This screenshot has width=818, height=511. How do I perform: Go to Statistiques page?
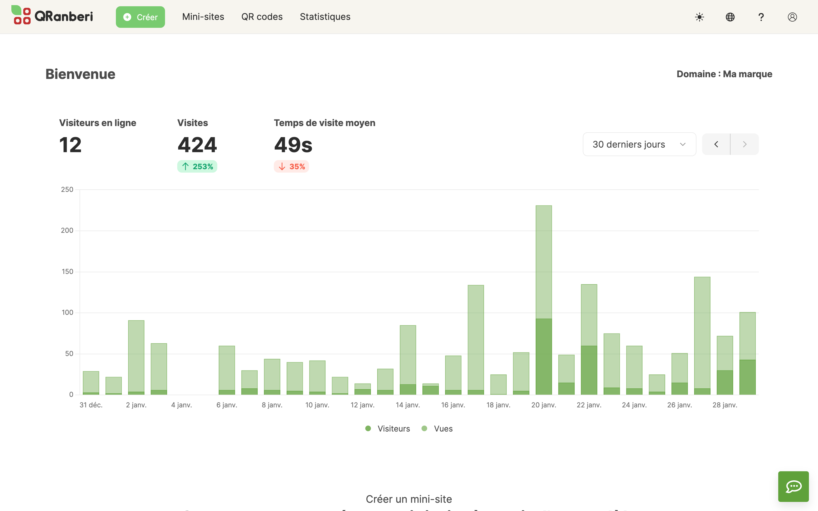[325, 17]
